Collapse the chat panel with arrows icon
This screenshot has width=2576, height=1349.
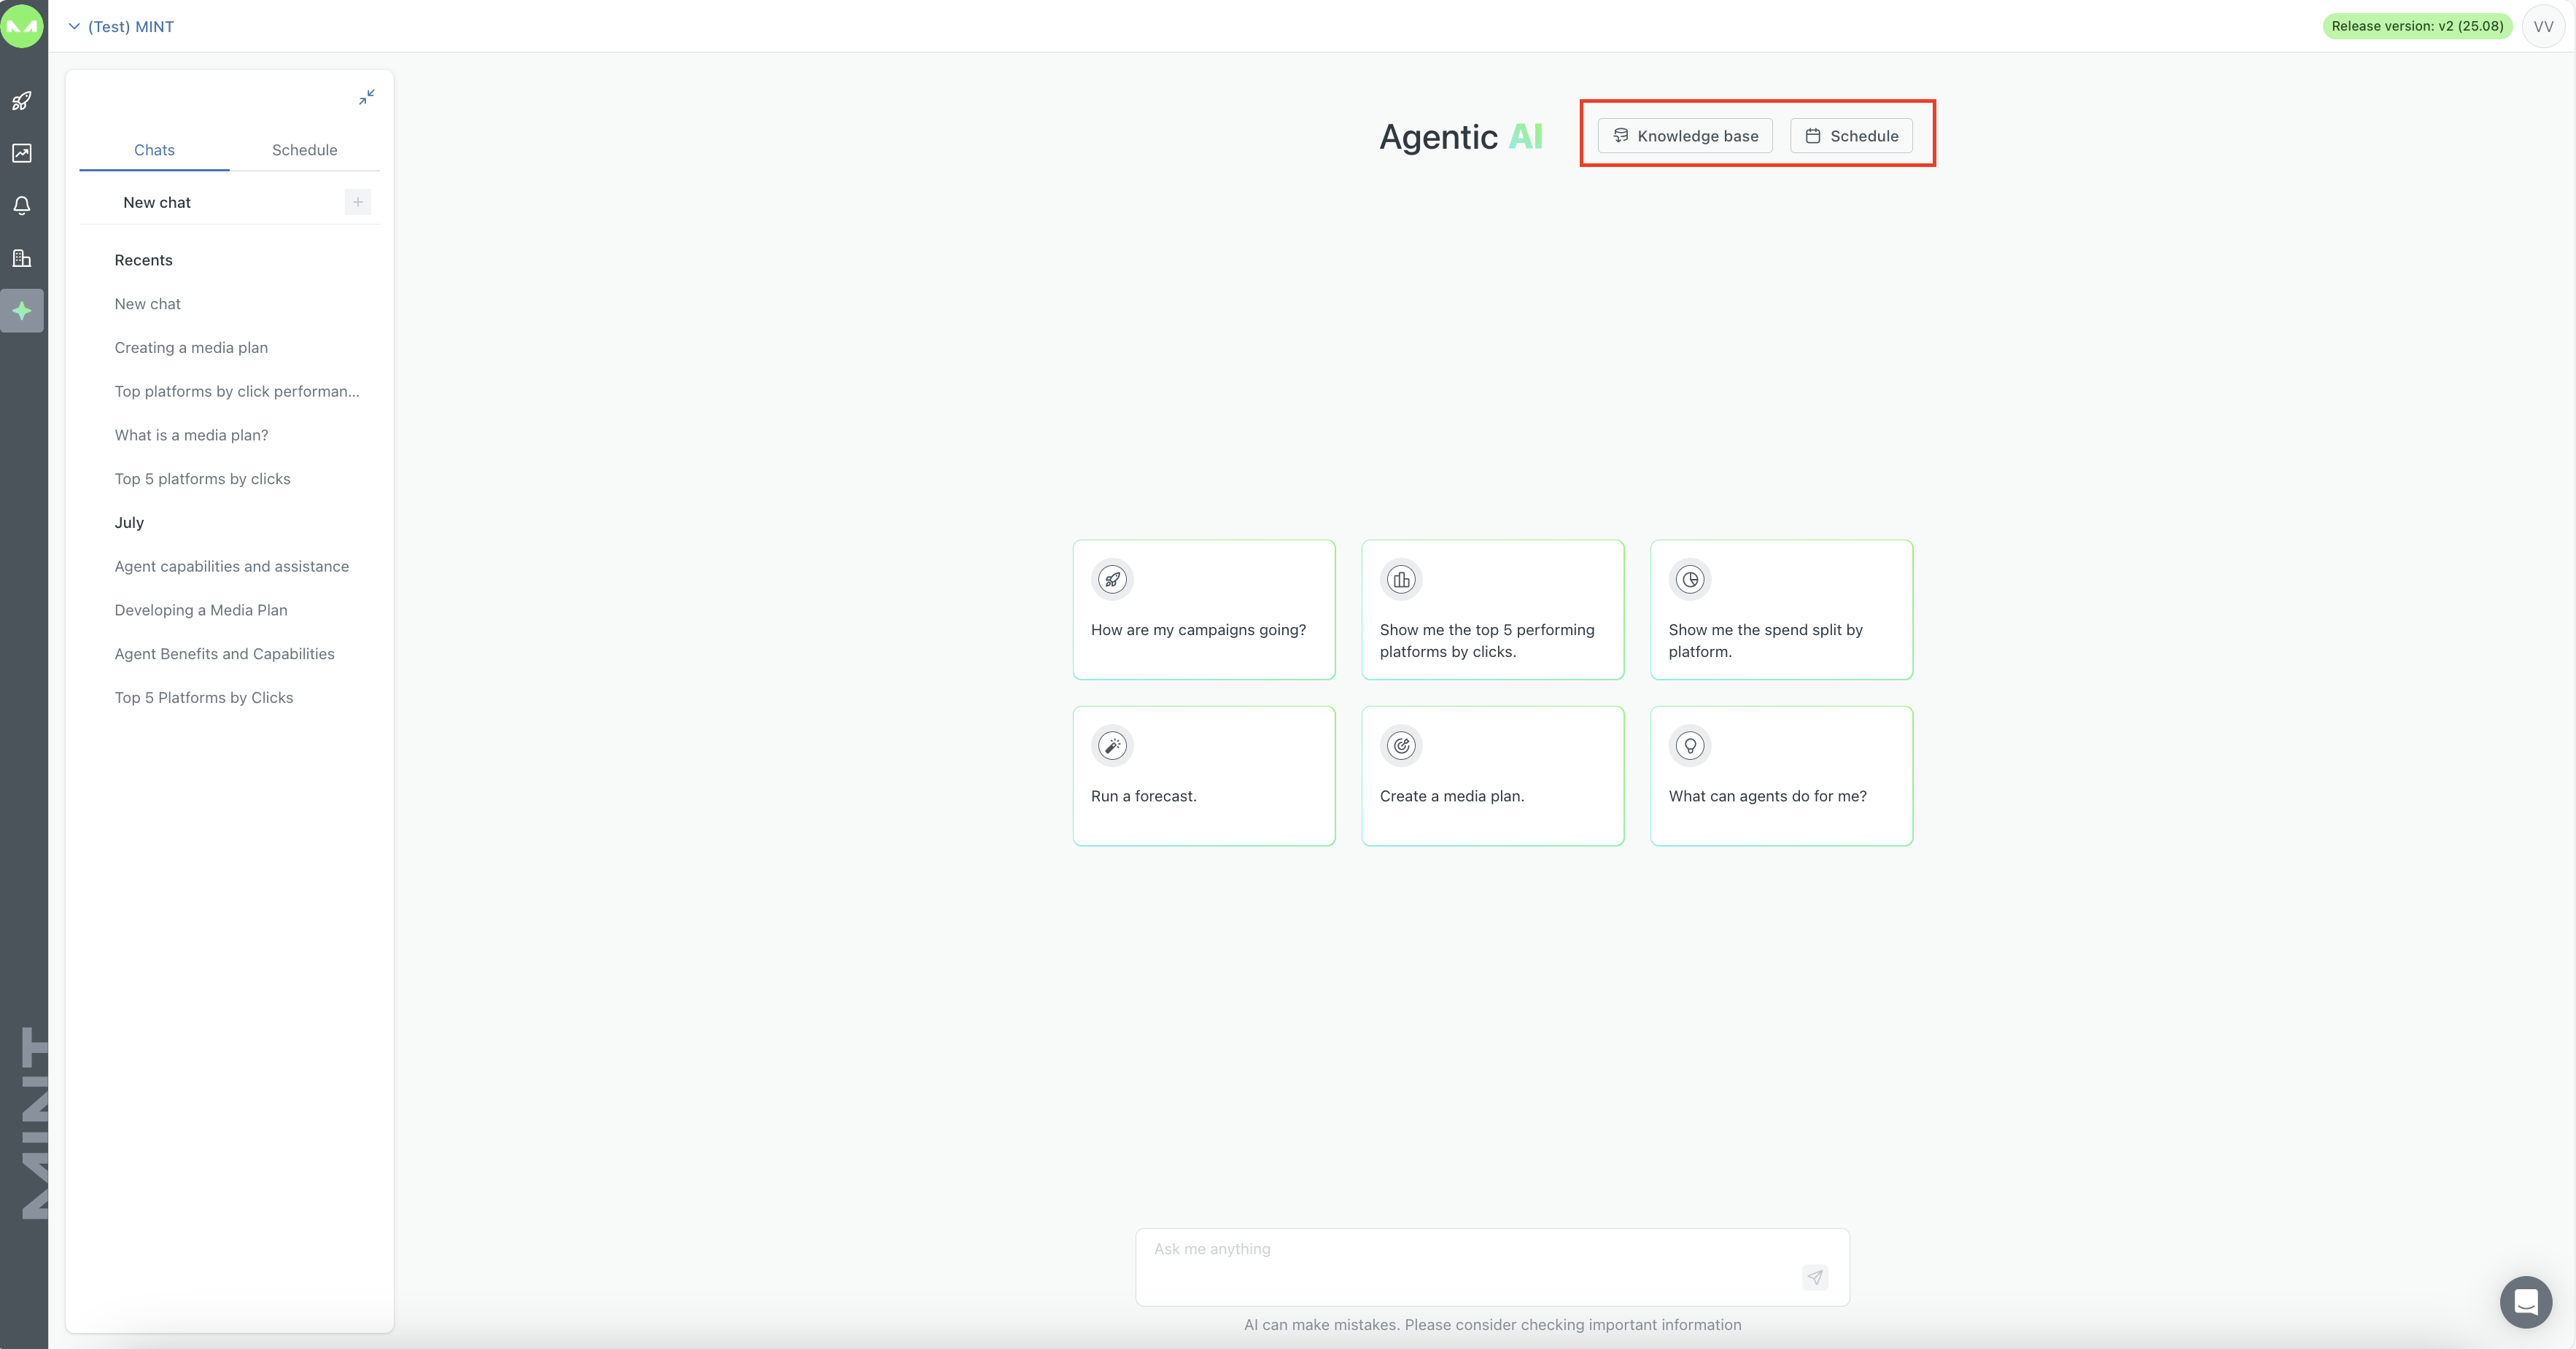pos(367,97)
